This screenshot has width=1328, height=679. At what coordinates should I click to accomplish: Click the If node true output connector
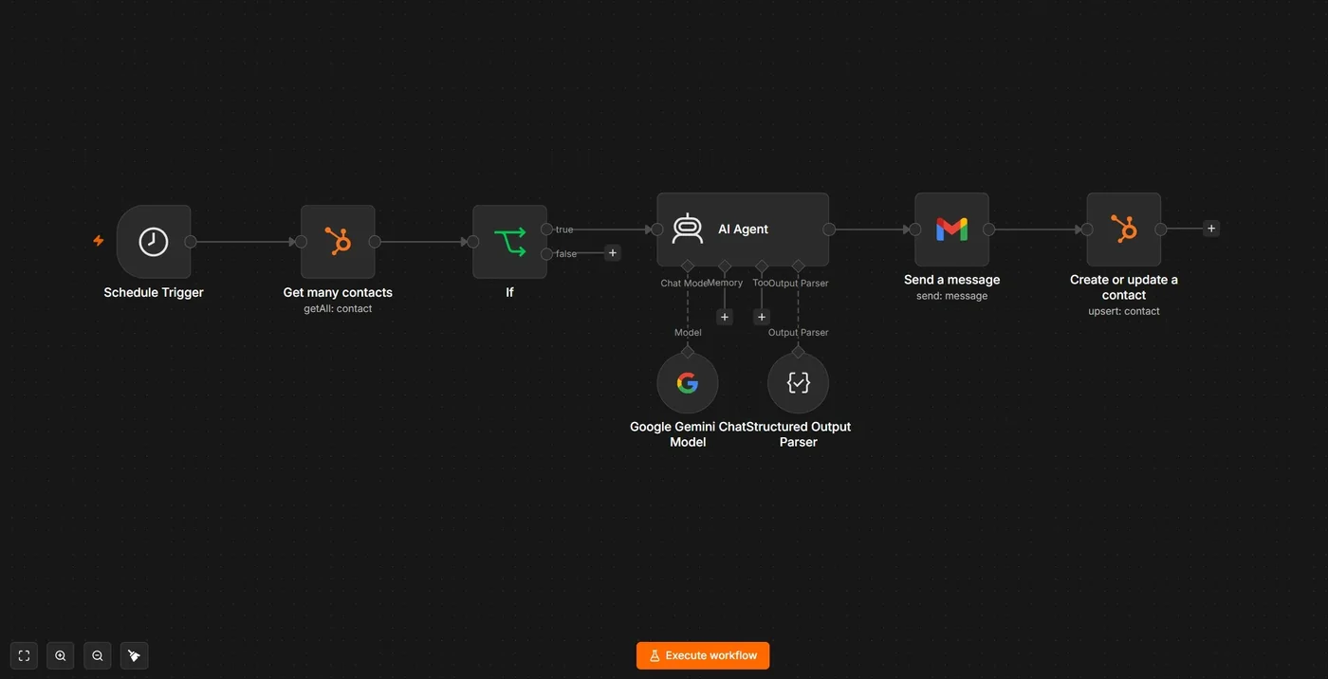point(546,229)
